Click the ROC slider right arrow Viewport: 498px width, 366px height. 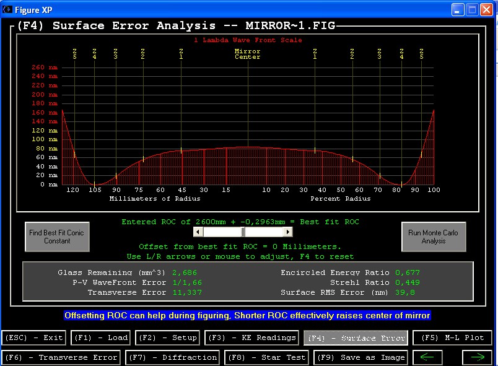[x=288, y=232]
